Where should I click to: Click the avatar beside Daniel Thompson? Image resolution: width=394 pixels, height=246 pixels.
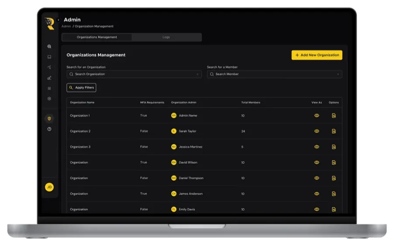174,178
